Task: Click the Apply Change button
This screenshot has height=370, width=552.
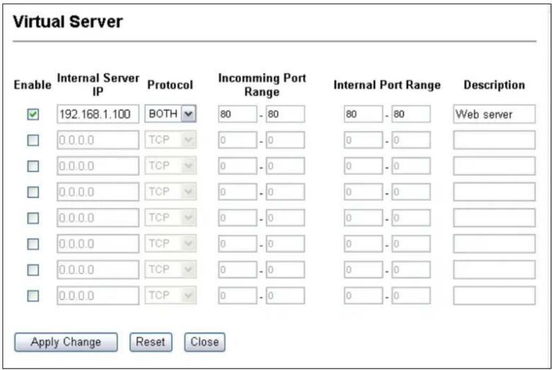Action: click(x=66, y=342)
